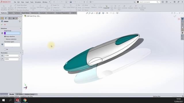Open the search magnifier dropdown arrow
Screen dimensions: 184x103
click(x=160, y=2)
